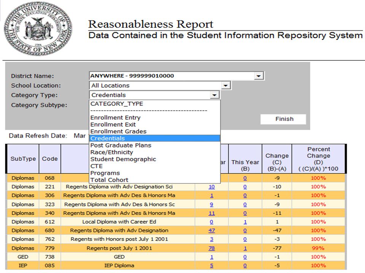Open the District Name dropdown arrow
Image resolution: width=365 pixels, height=273 pixels.
click(x=259, y=76)
